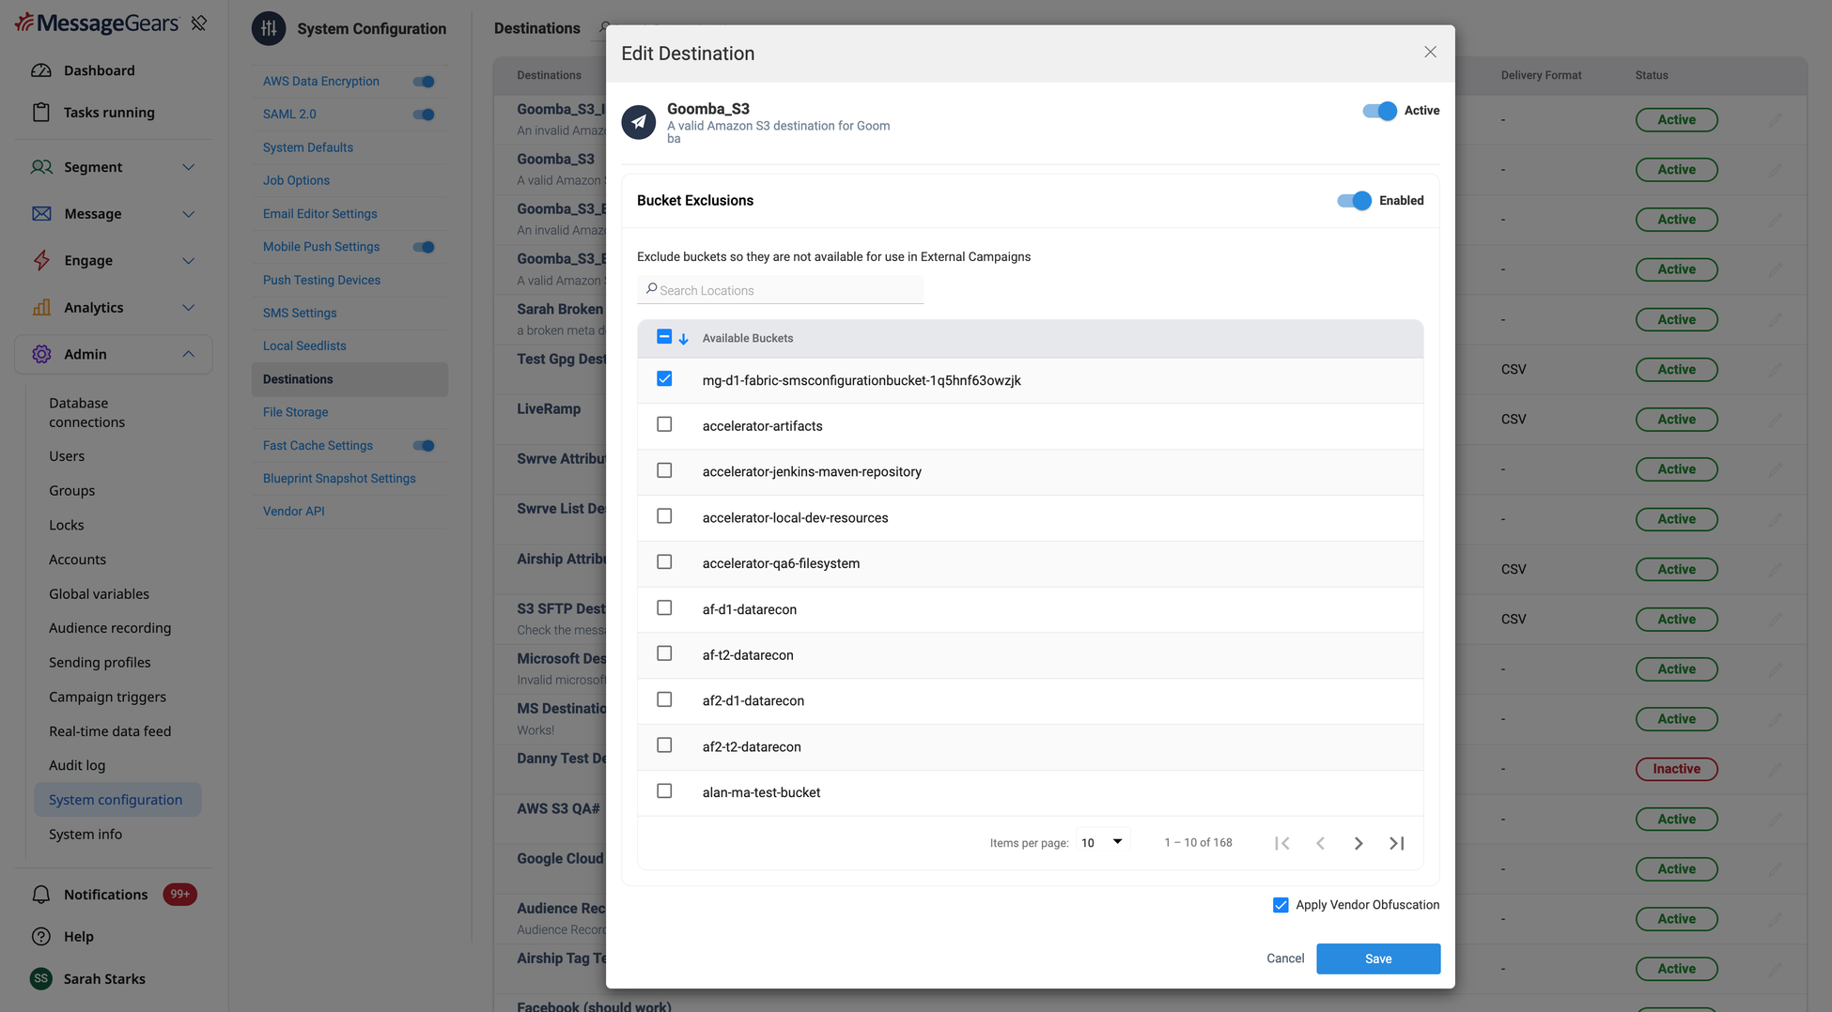Check the alan-ma-test-bucket checkbox

click(x=664, y=790)
